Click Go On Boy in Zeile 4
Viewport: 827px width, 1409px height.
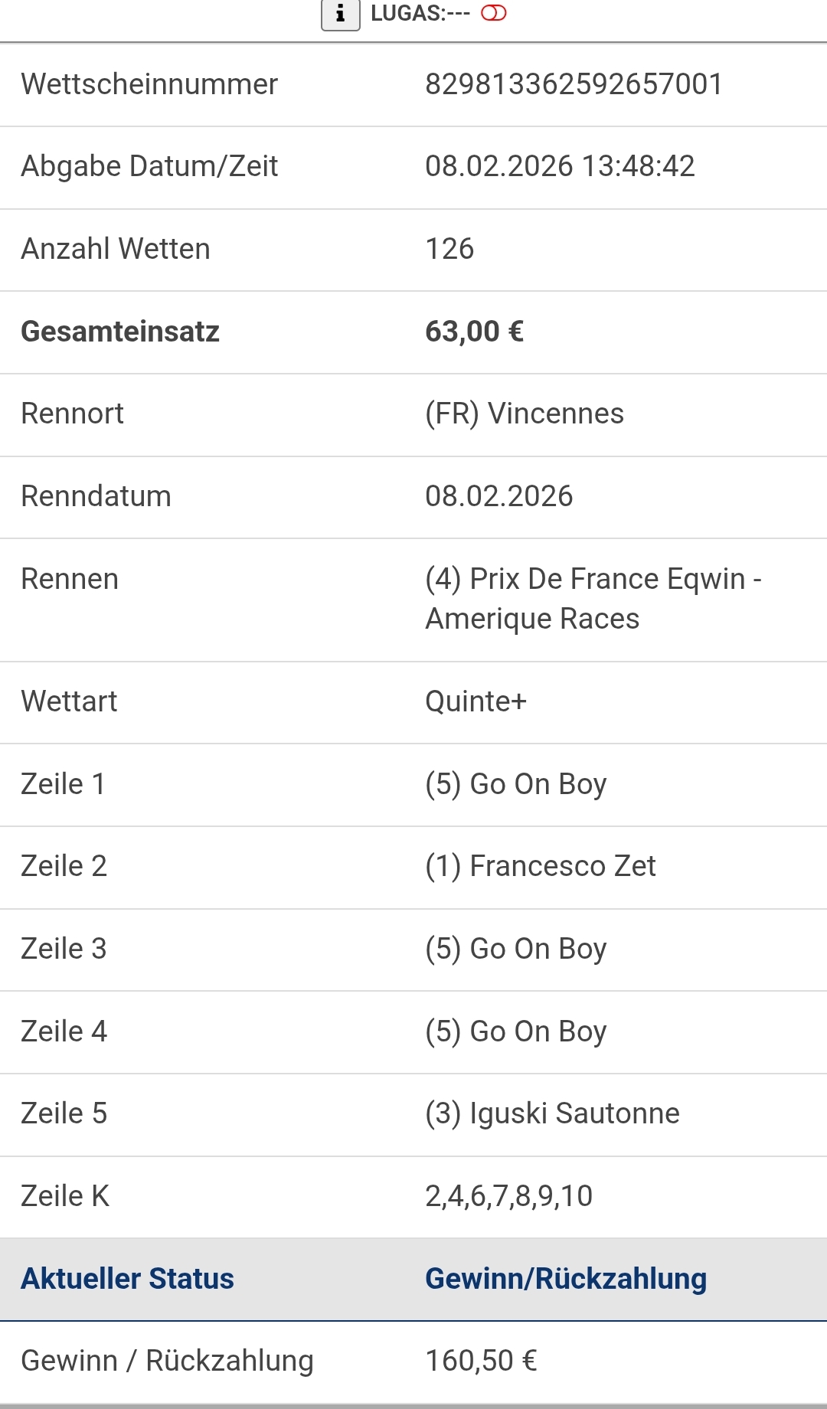point(516,1031)
